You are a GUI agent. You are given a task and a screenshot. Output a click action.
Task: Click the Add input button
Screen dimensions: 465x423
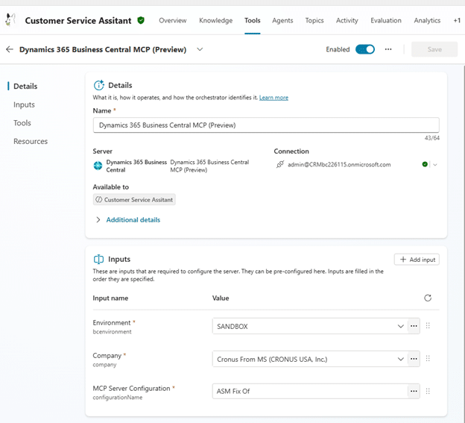point(417,260)
